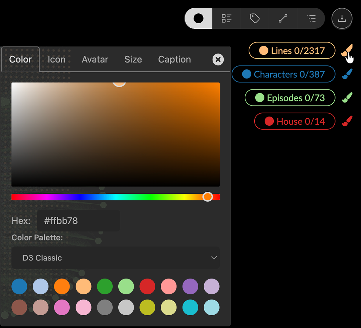
Task: Click the tag icon in toolbar
Action: pos(255,18)
